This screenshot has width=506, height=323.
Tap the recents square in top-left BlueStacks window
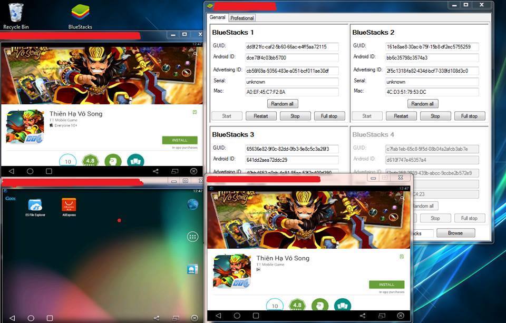point(48,171)
